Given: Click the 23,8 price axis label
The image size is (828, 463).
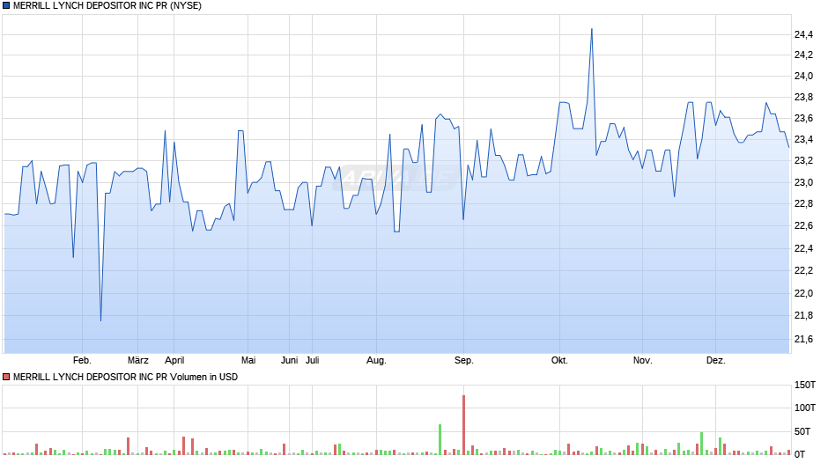Looking at the screenshot, I should [803, 97].
